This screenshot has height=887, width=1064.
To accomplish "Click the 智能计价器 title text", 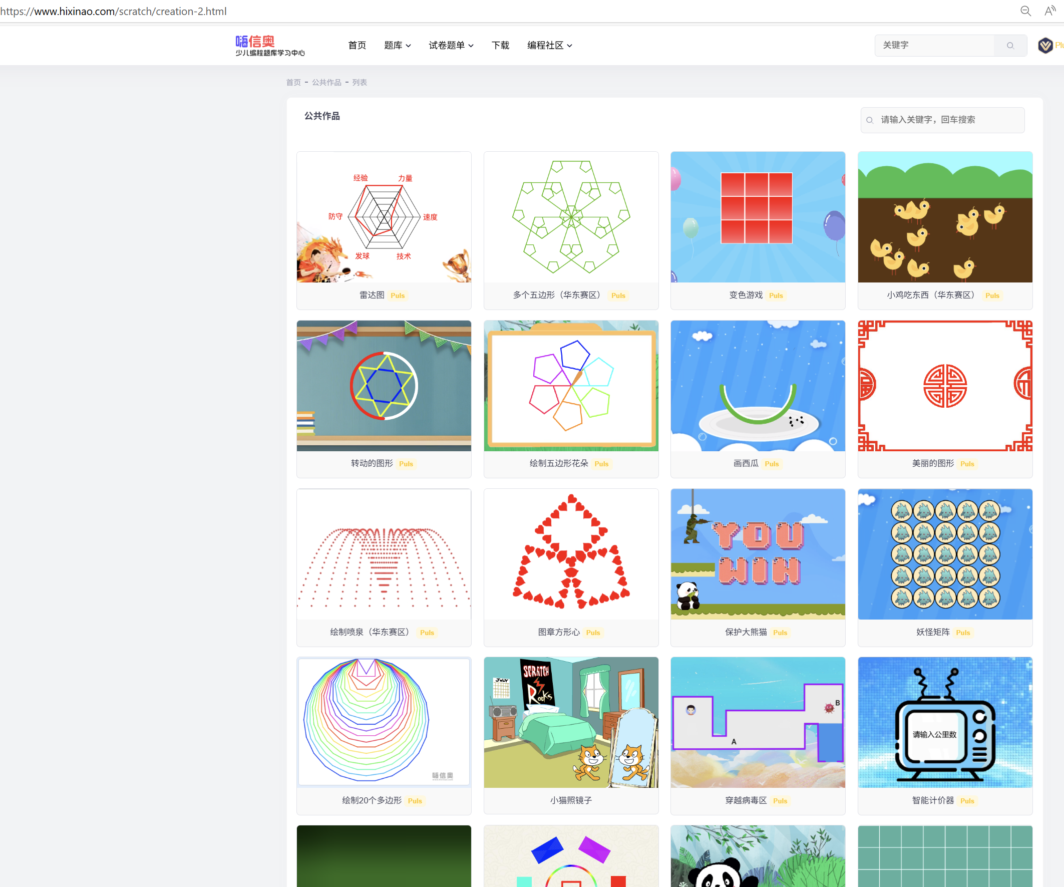I will (932, 800).
